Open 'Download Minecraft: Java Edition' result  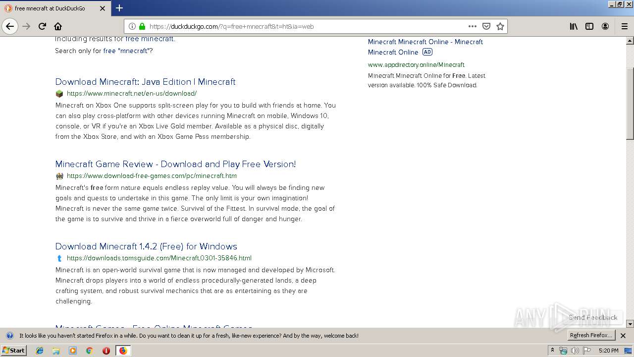pos(145,82)
